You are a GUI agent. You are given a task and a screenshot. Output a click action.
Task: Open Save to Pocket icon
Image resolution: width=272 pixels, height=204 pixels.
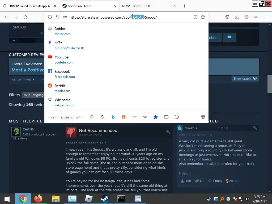click(227, 17)
